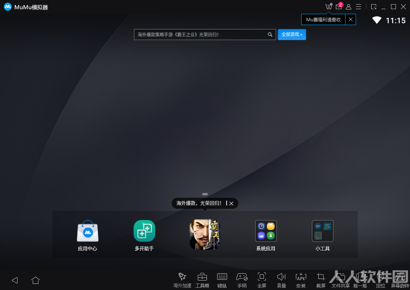Open the 小工具 folder

[x=323, y=236]
